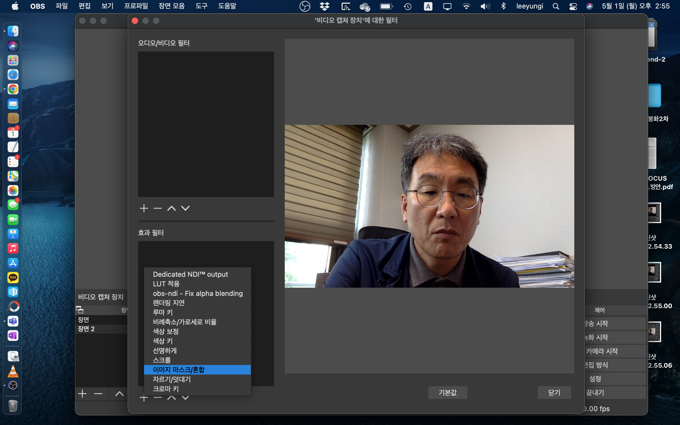680x425 pixels.
Task: Click the plus icon under audio/video filters
Action: [144, 208]
